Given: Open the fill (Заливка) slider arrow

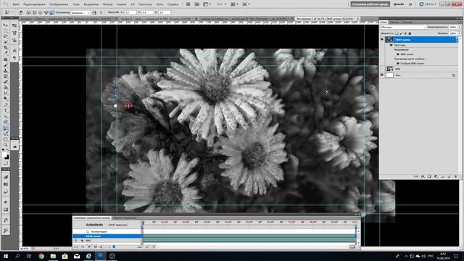Looking at the screenshot, I should (x=459, y=33).
